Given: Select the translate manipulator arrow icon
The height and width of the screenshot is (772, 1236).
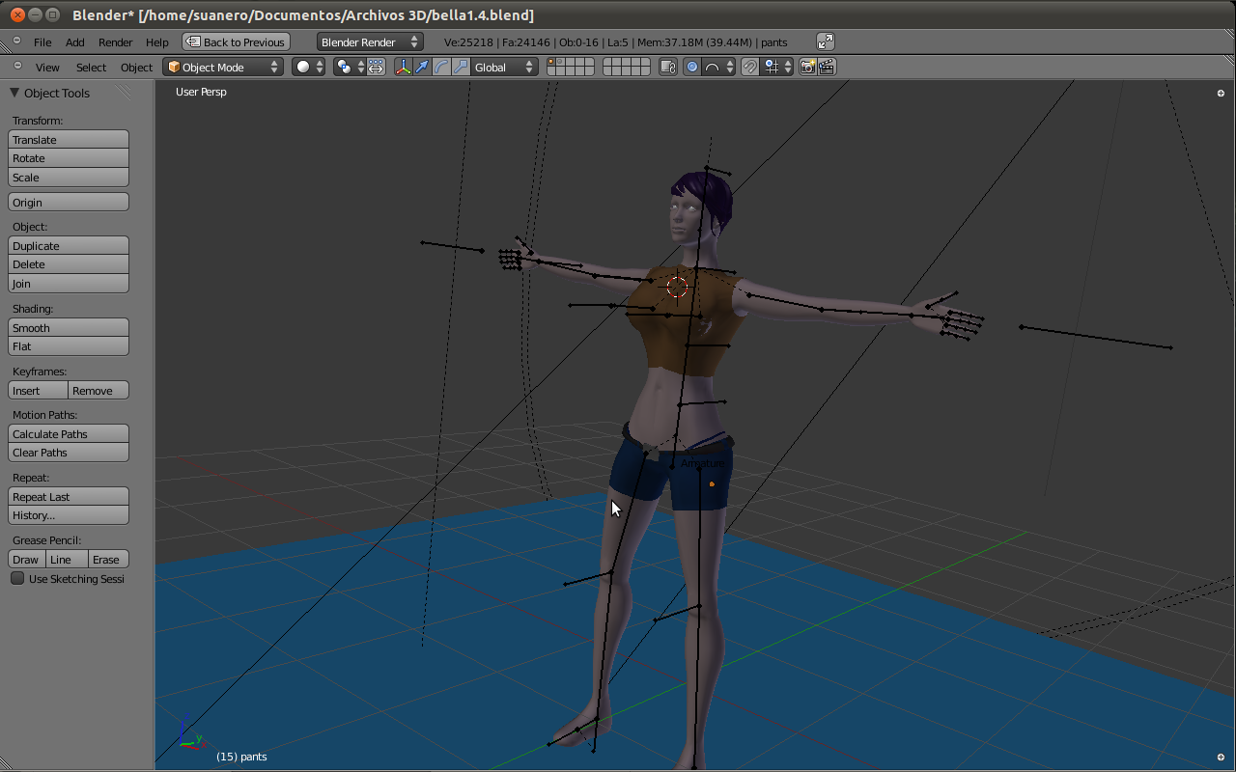Looking at the screenshot, I should click(422, 67).
